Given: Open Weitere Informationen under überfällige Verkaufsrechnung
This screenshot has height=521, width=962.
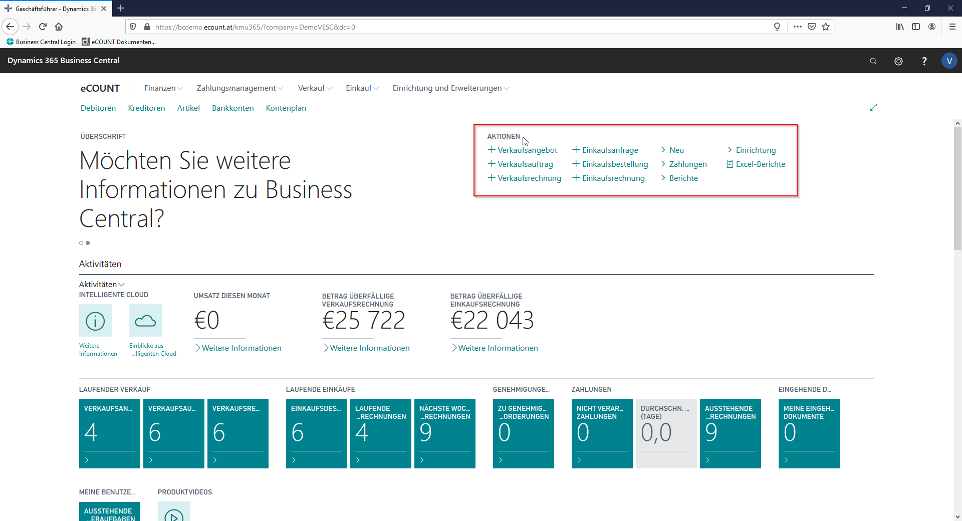Looking at the screenshot, I should [366, 348].
